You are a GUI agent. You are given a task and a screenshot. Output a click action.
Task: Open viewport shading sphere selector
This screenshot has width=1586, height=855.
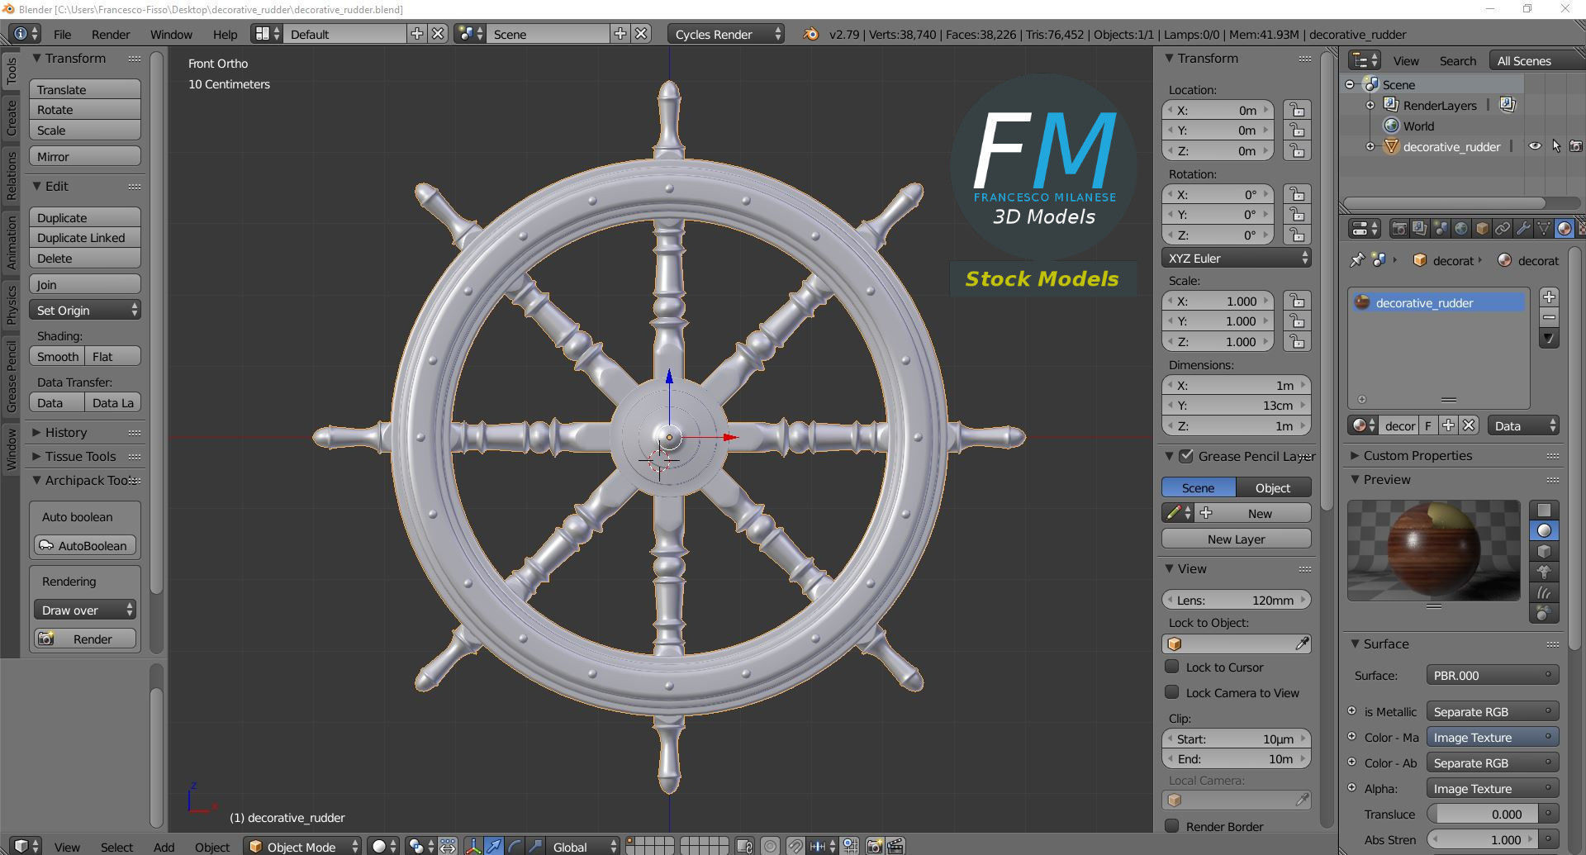383,846
